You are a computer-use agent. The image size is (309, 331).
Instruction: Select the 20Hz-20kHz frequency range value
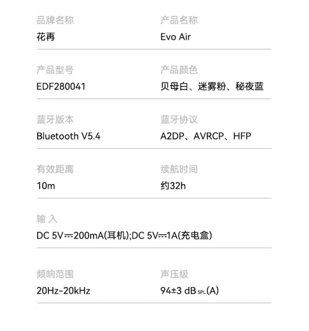pos(63,291)
